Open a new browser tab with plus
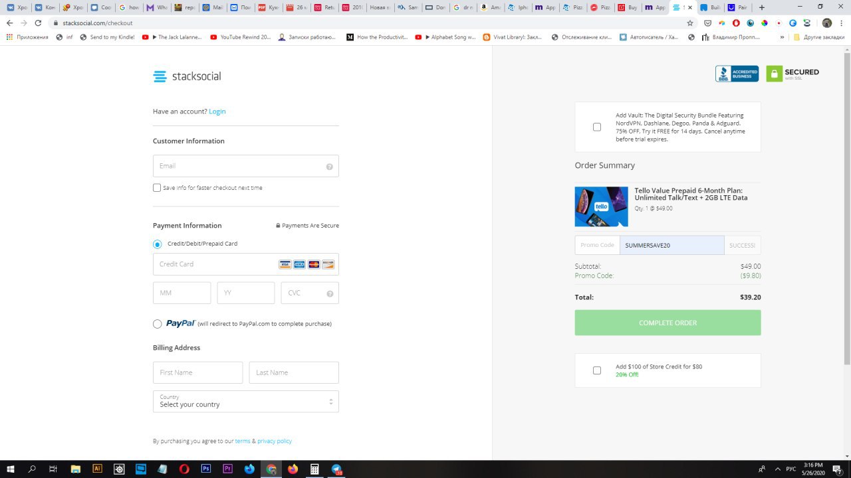The width and height of the screenshot is (851, 478). point(762,7)
